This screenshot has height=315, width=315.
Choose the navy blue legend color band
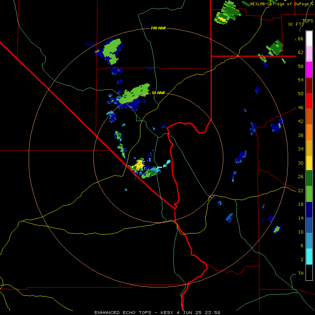[309, 210]
